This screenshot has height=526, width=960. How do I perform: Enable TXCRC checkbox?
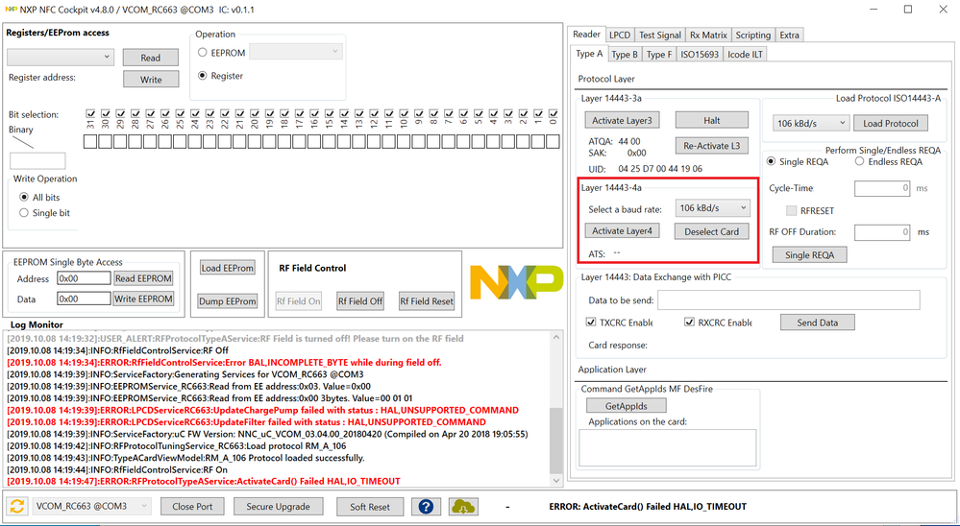click(x=591, y=323)
